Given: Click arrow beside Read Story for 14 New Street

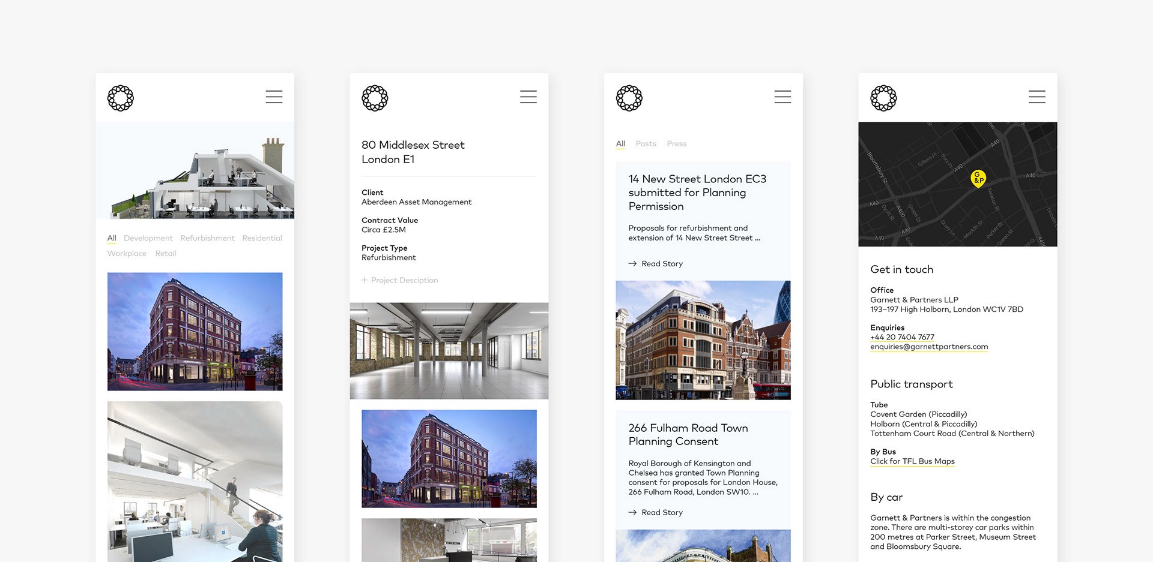Looking at the screenshot, I should 632,263.
